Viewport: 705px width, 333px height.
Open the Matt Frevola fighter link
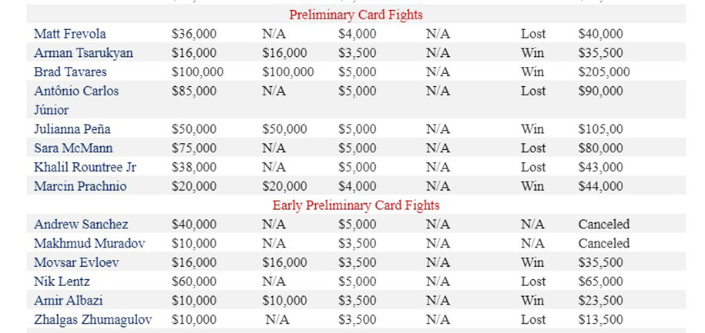(x=69, y=34)
